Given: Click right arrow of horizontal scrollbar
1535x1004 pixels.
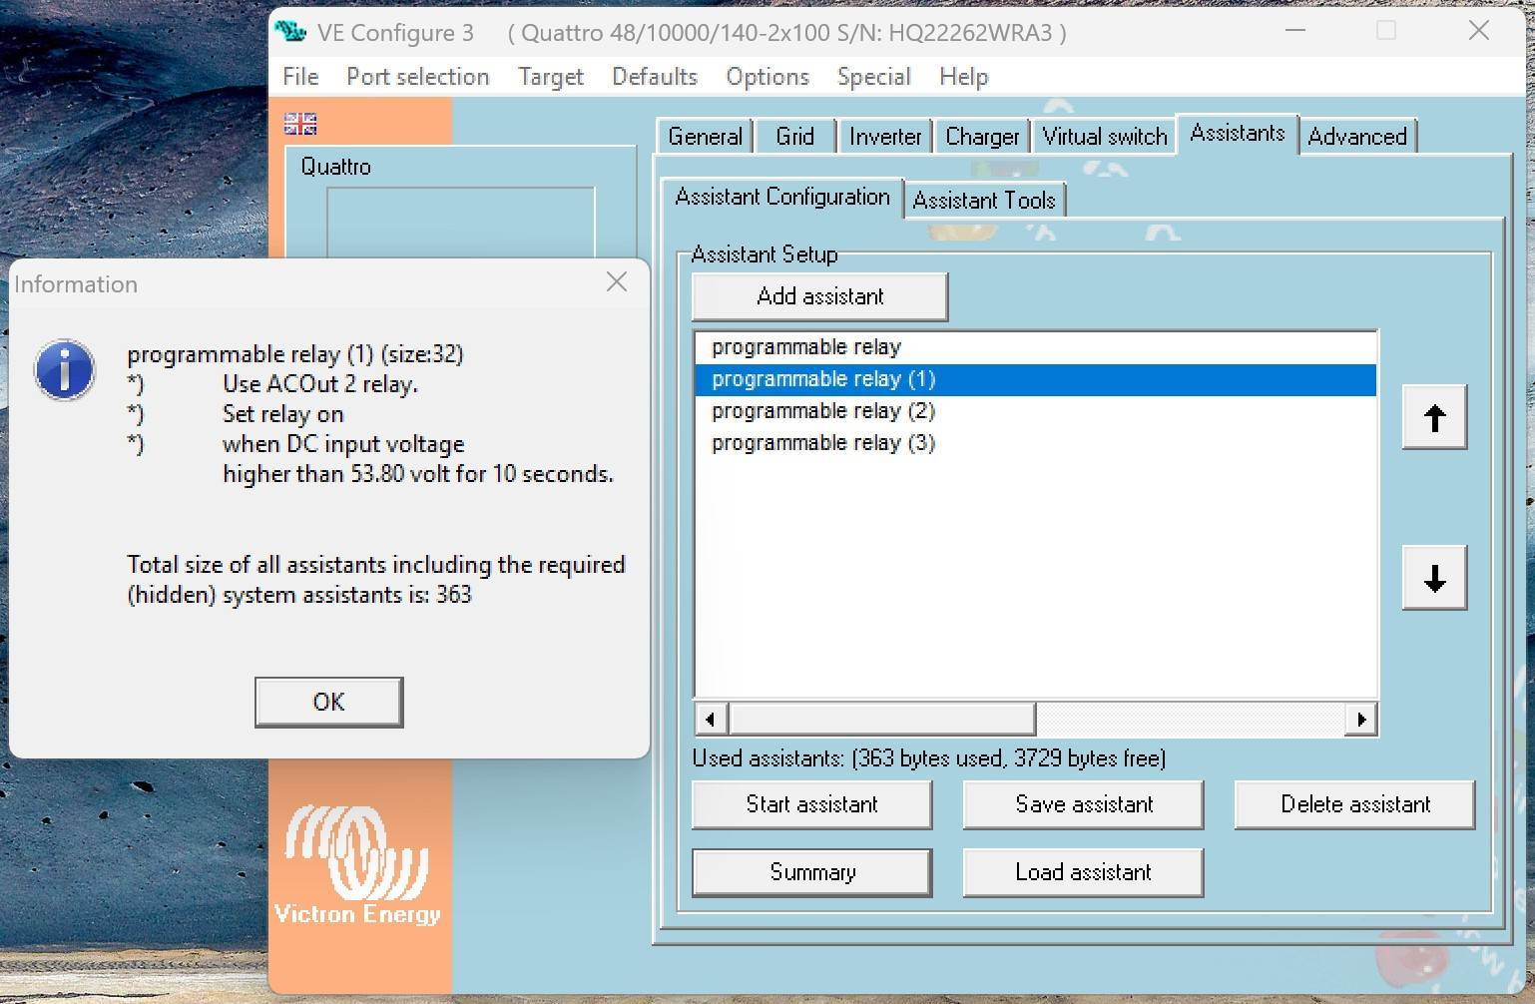Looking at the screenshot, I should pyautogui.click(x=1361, y=719).
